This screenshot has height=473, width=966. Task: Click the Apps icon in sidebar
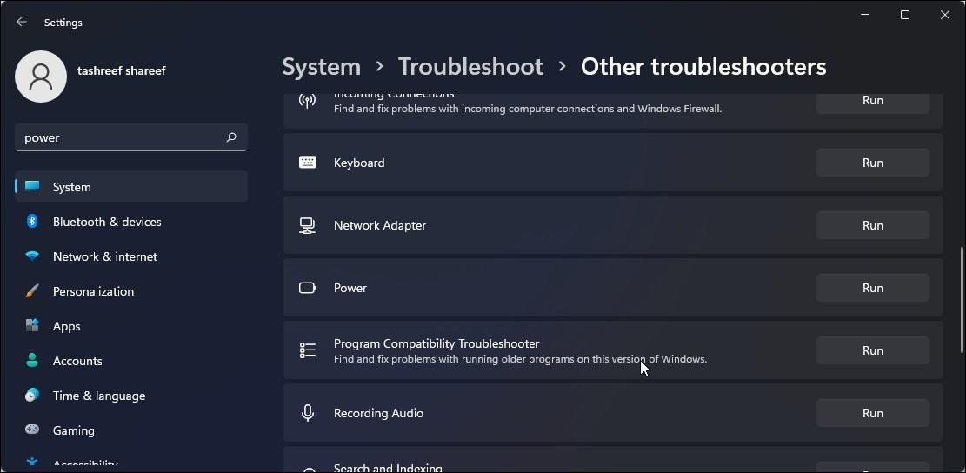(x=32, y=325)
